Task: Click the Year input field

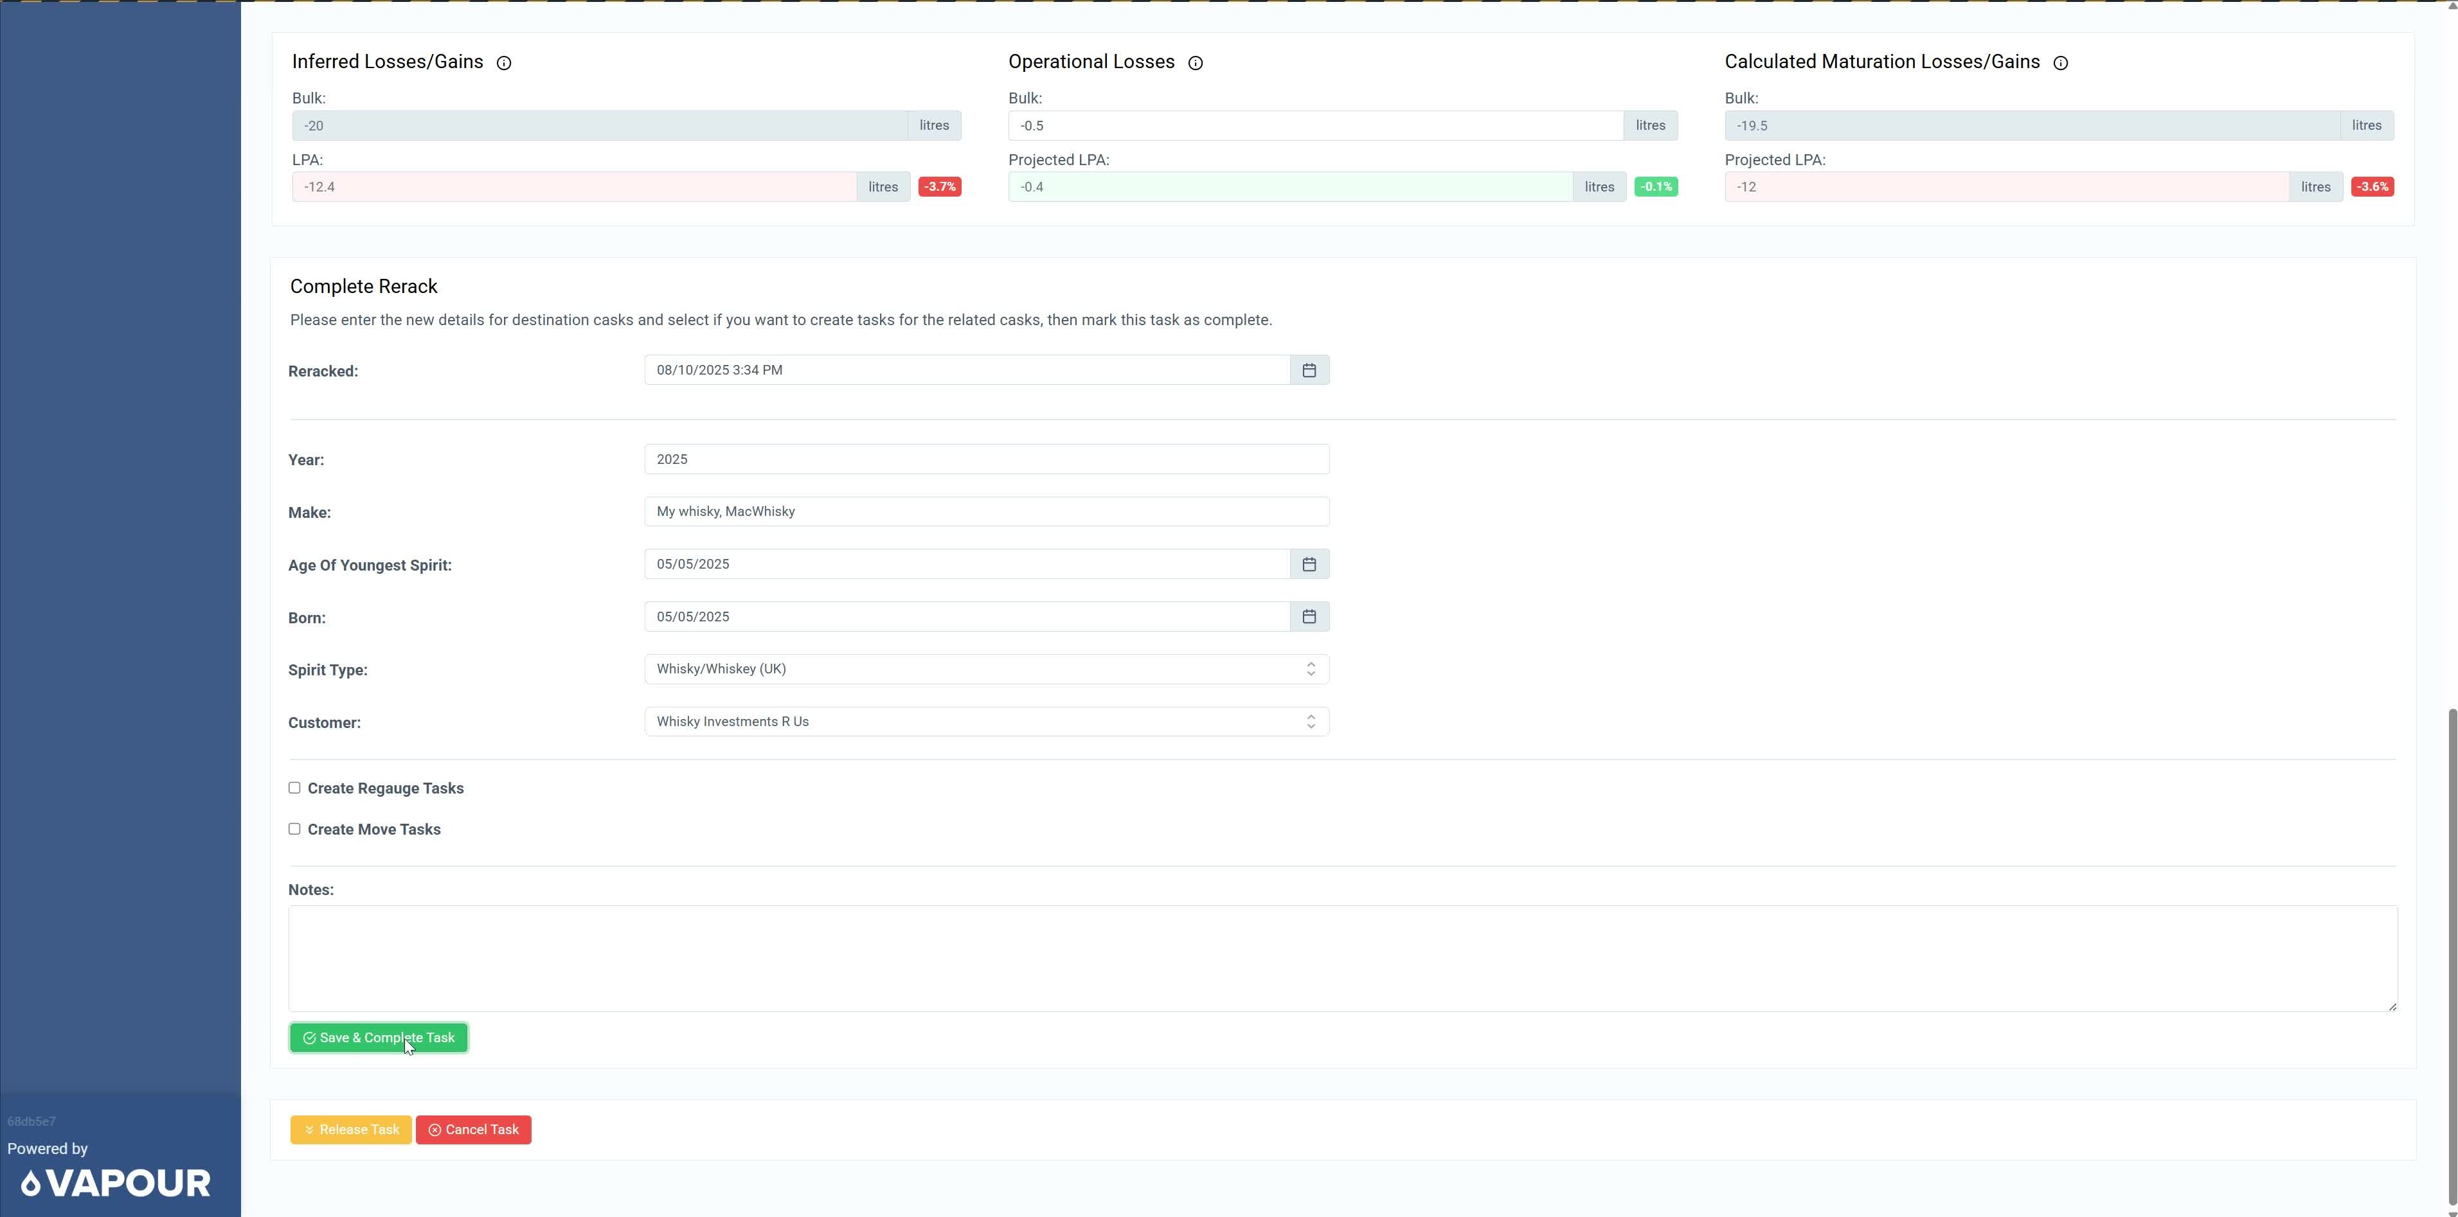Action: click(985, 459)
